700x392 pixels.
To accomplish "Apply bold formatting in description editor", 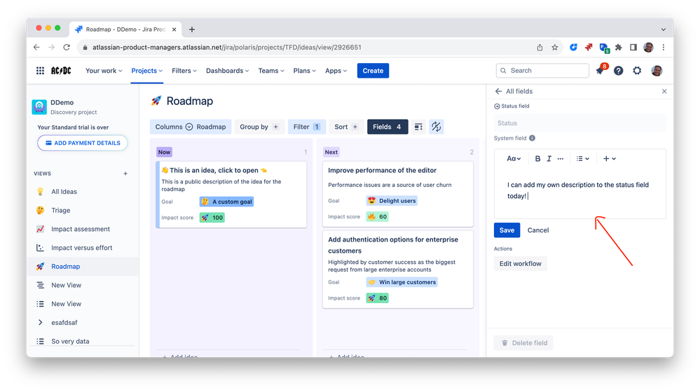I will (x=537, y=158).
